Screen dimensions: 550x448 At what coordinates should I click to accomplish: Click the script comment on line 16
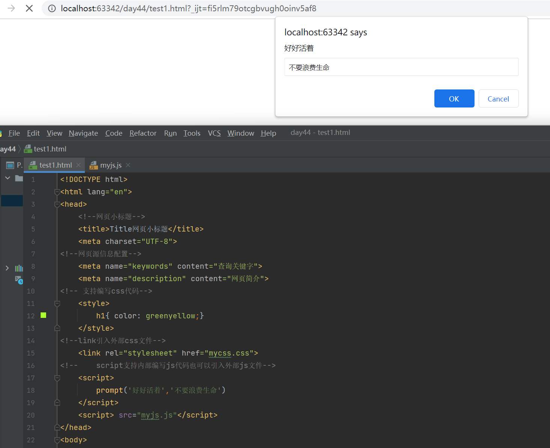[168, 365]
